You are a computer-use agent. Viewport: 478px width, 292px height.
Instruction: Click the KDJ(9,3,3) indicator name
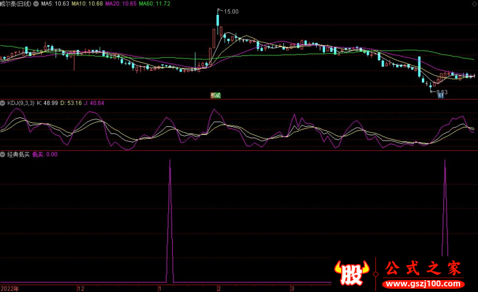(x=21, y=103)
